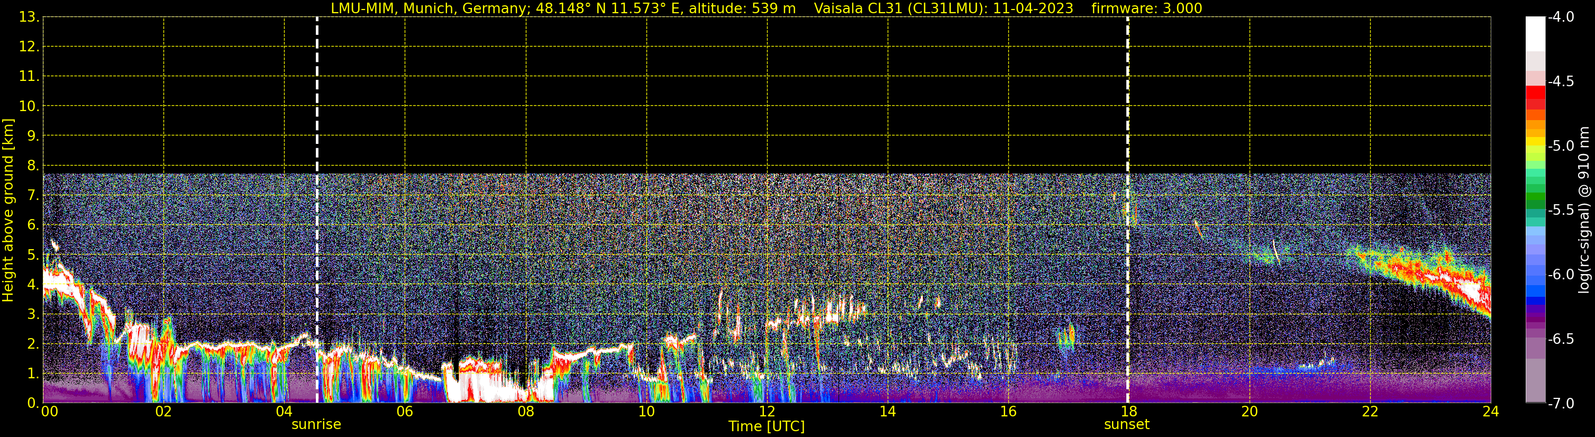
Task: Click the green segment of the colorbar
Action: (x=1535, y=195)
